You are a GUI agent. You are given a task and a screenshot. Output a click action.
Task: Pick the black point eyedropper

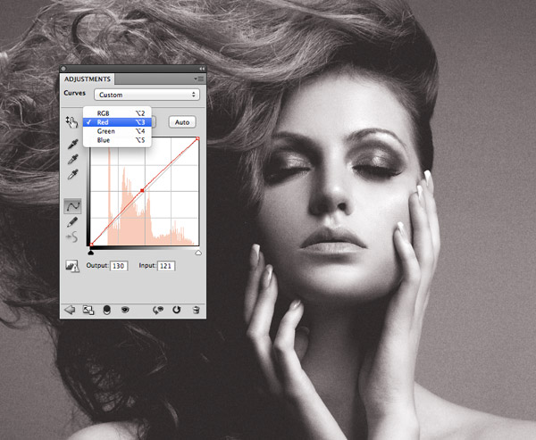[72, 145]
